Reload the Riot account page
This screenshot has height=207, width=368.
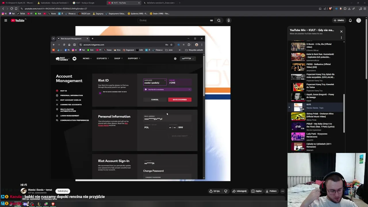tap(64, 45)
